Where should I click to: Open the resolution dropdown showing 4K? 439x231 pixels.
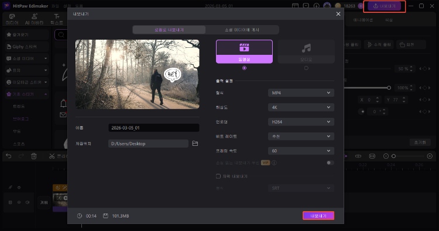301,107
